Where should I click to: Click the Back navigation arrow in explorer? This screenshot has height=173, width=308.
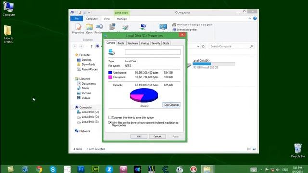75,46
